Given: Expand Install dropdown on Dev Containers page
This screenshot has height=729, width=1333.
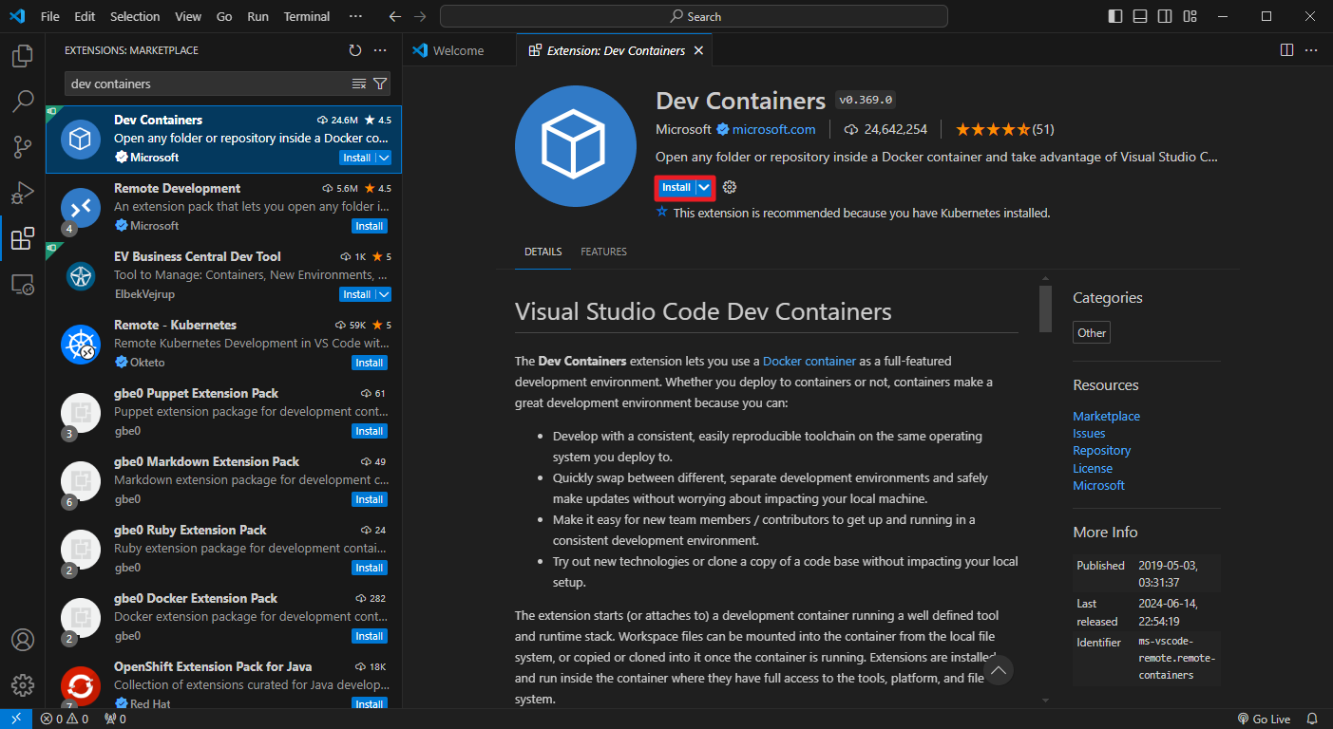Looking at the screenshot, I should (x=704, y=187).
